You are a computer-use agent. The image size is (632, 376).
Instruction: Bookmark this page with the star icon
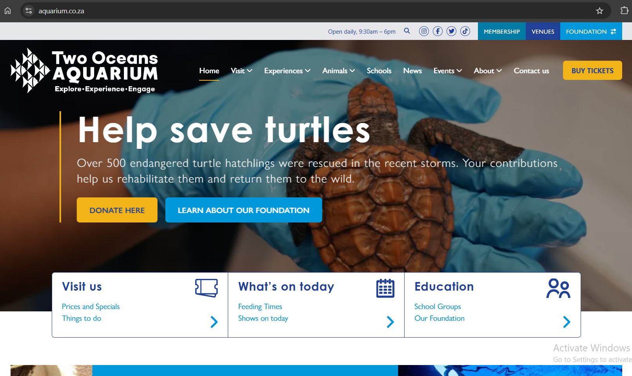point(599,11)
